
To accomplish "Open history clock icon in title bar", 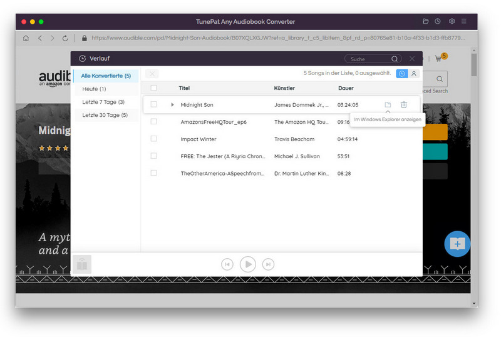I will (437, 21).
